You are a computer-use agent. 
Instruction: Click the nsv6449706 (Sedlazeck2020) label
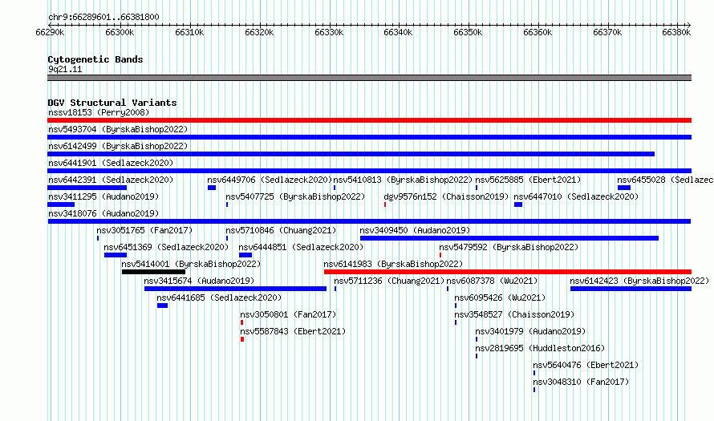[270, 180]
